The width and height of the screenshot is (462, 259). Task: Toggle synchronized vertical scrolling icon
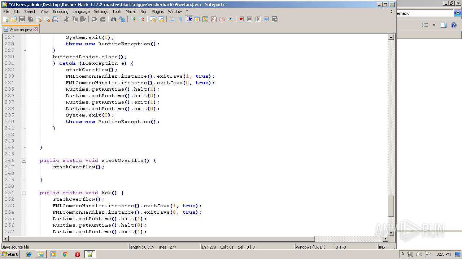[x=153, y=19]
